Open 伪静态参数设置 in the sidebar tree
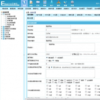 [x=12, y=19]
